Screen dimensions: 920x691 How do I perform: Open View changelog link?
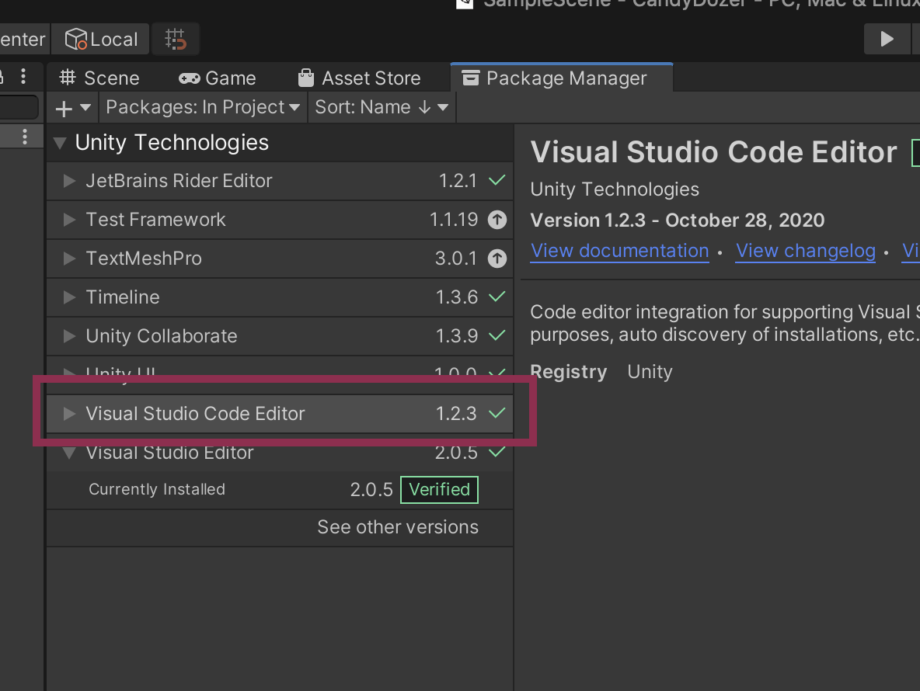coord(806,251)
